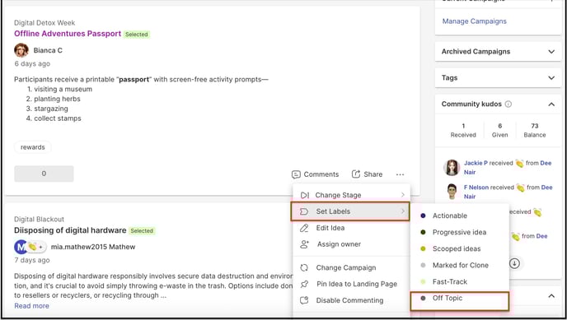Open Offline Adventures Passport idea title
Viewport: 567px width, 320px height.
point(68,34)
